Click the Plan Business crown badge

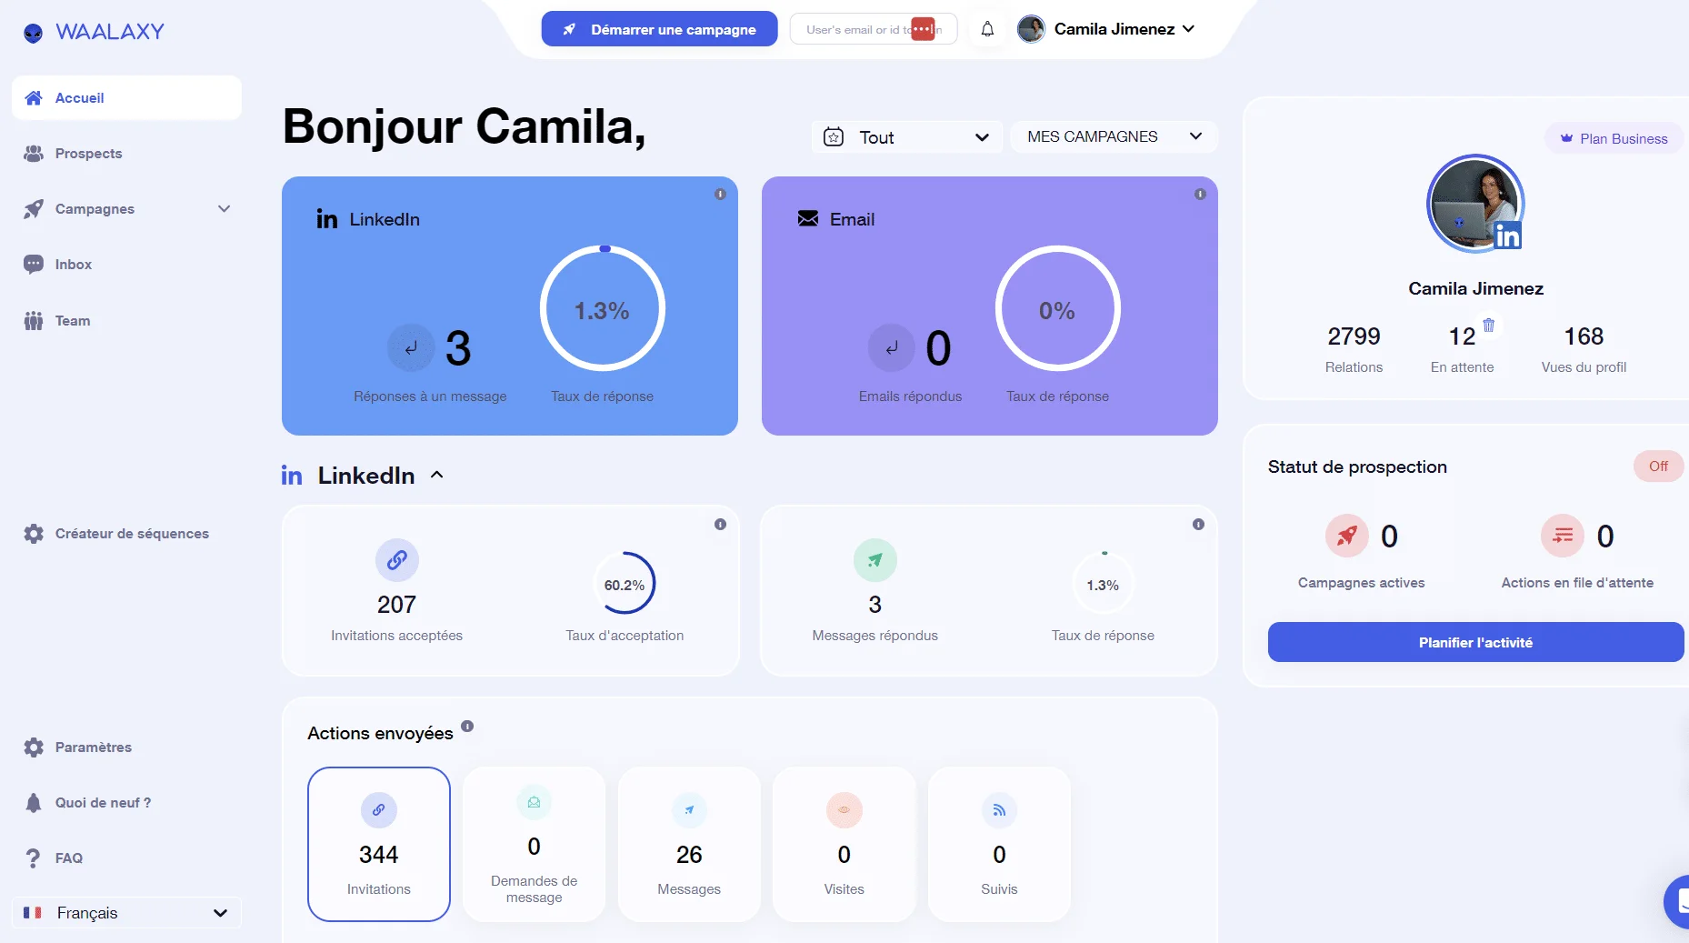tap(1614, 138)
